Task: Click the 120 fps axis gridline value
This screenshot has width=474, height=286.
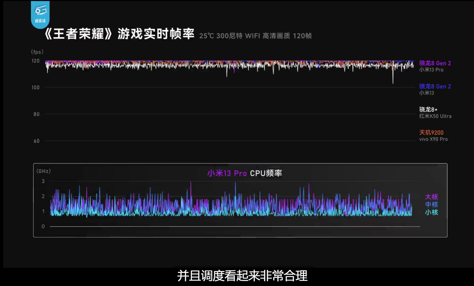Action: pyautogui.click(x=36, y=61)
